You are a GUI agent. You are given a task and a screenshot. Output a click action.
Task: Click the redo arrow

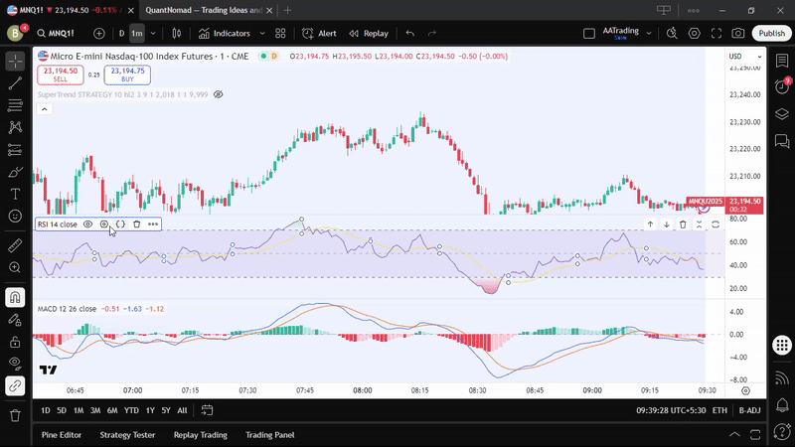click(432, 34)
